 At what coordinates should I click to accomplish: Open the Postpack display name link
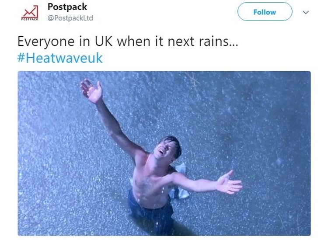67,7
